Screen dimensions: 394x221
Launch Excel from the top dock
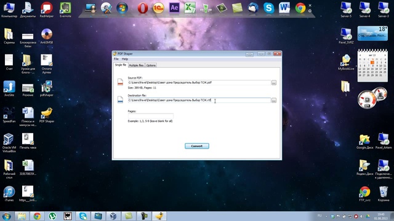[190, 8]
